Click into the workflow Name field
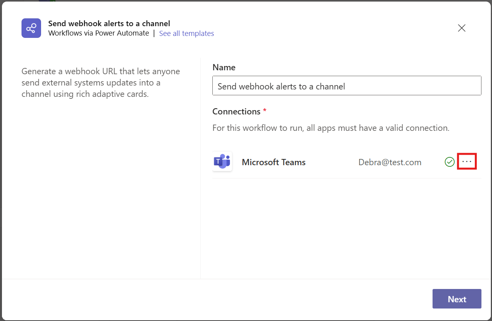 (347, 86)
